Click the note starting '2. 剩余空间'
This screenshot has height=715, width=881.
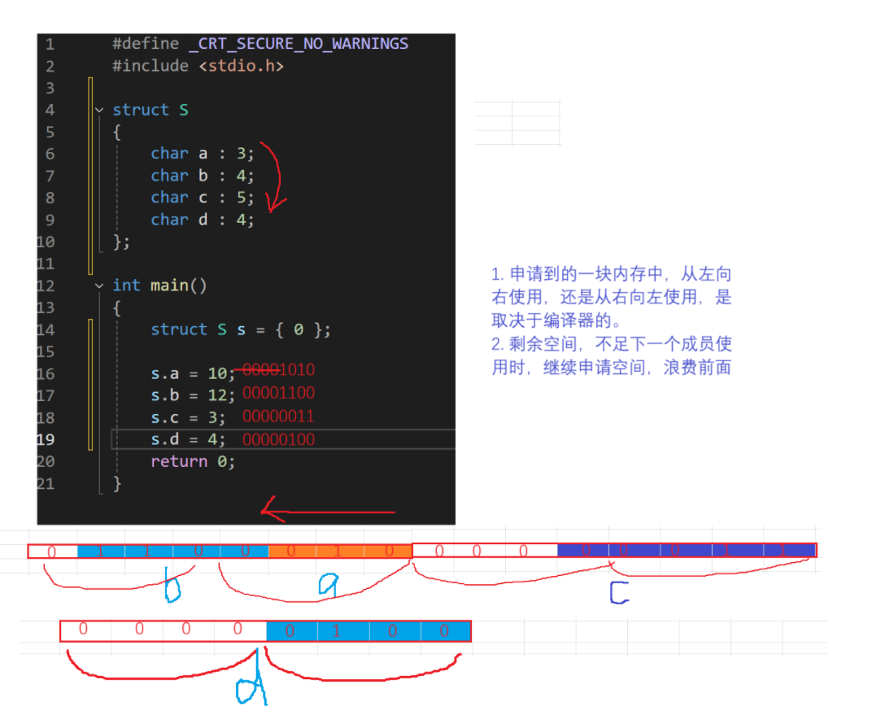pyautogui.click(x=611, y=355)
